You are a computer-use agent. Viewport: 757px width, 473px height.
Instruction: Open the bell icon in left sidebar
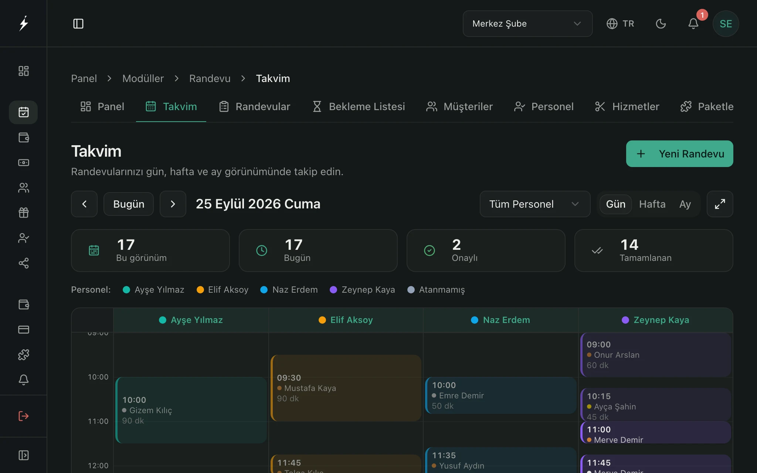(24, 380)
